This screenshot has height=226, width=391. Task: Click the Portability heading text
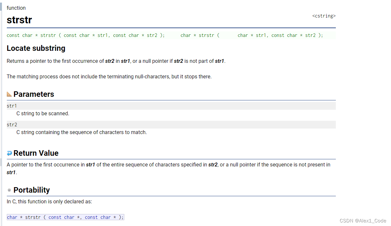click(32, 190)
